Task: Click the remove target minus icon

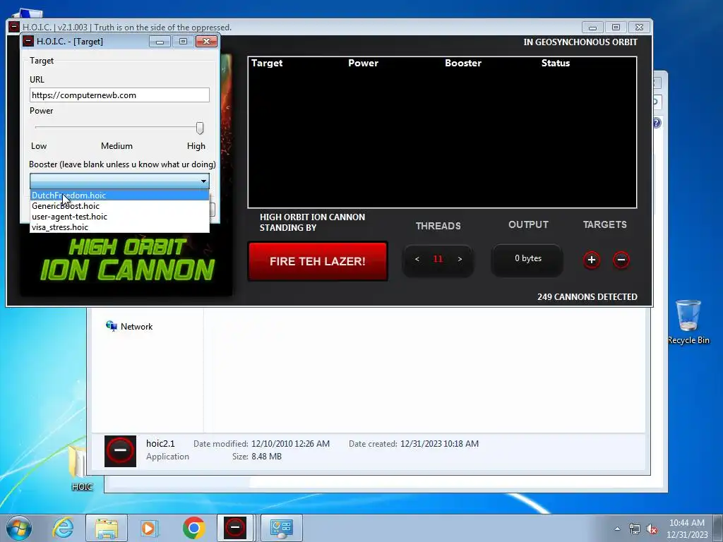Action: [621, 260]
